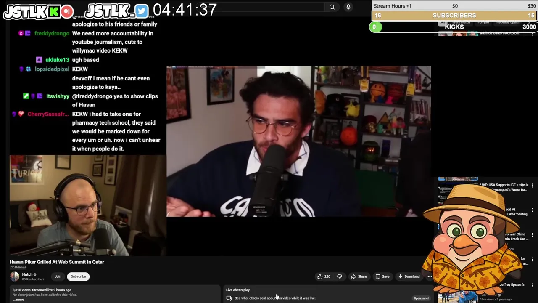Open options menu for China Freak Out video
Image resolution: width=538 pixels, height=303 pixels.
pyautogui.click(x=532, y=235)
